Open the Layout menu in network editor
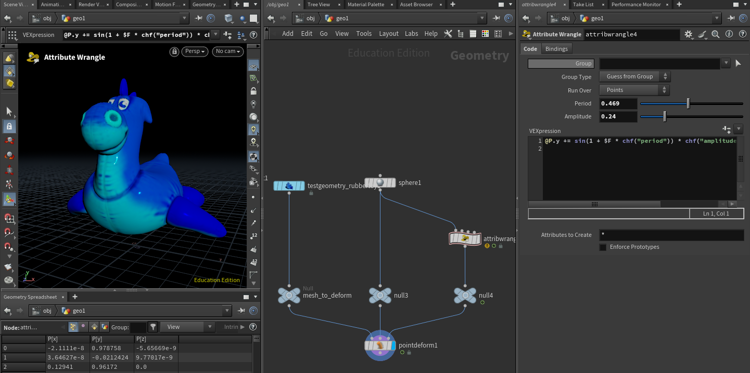Screen dimensions: 750x373 pos(388,34)
